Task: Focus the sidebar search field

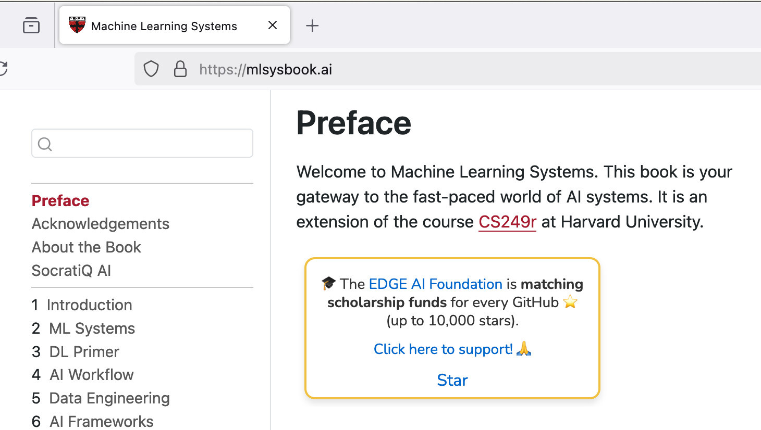Action: pos(151,144)
